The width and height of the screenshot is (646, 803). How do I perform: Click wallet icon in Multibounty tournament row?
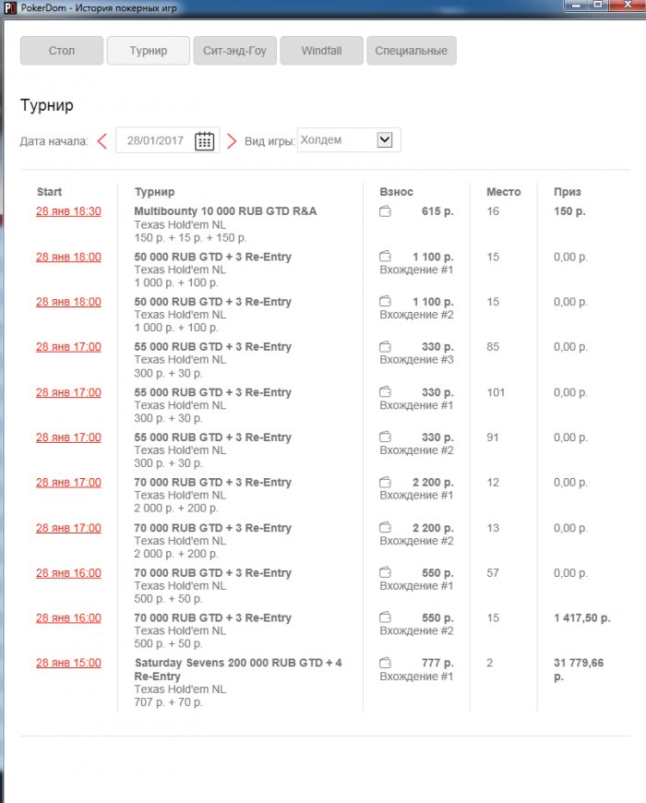[x=386, y=212]
